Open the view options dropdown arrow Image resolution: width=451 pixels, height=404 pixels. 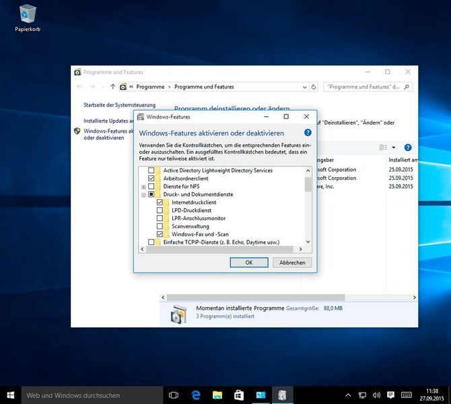(x=394, y=147)
